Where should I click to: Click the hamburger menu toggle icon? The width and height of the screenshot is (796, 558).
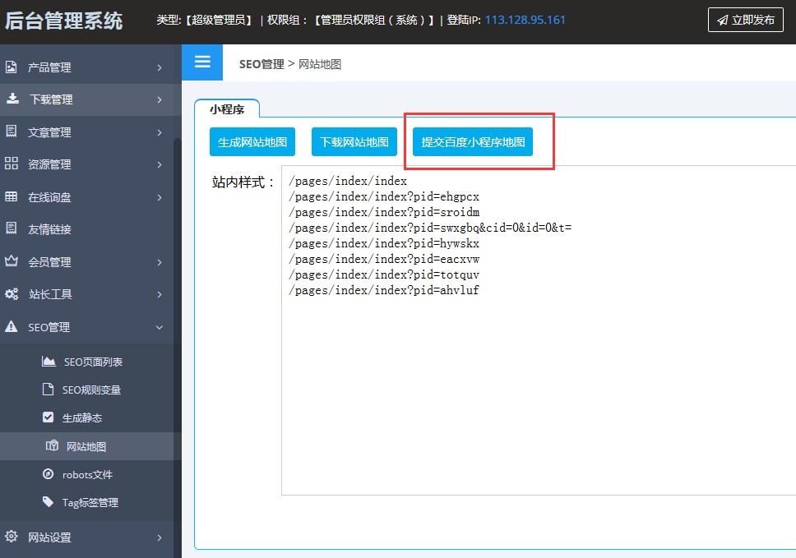click(202, 62)
